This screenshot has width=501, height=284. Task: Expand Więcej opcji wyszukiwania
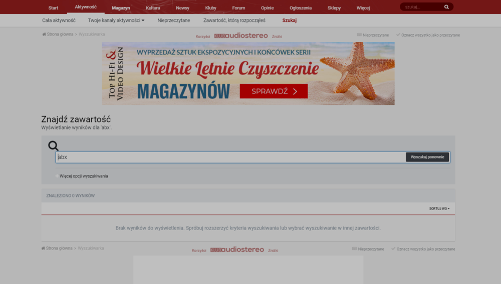pyautogui.click(x=82, y=176)
